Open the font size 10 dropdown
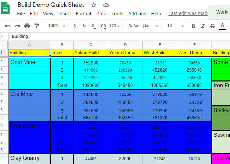The height and width of the screenshot is (164, 230). click(x=176, y=26)
